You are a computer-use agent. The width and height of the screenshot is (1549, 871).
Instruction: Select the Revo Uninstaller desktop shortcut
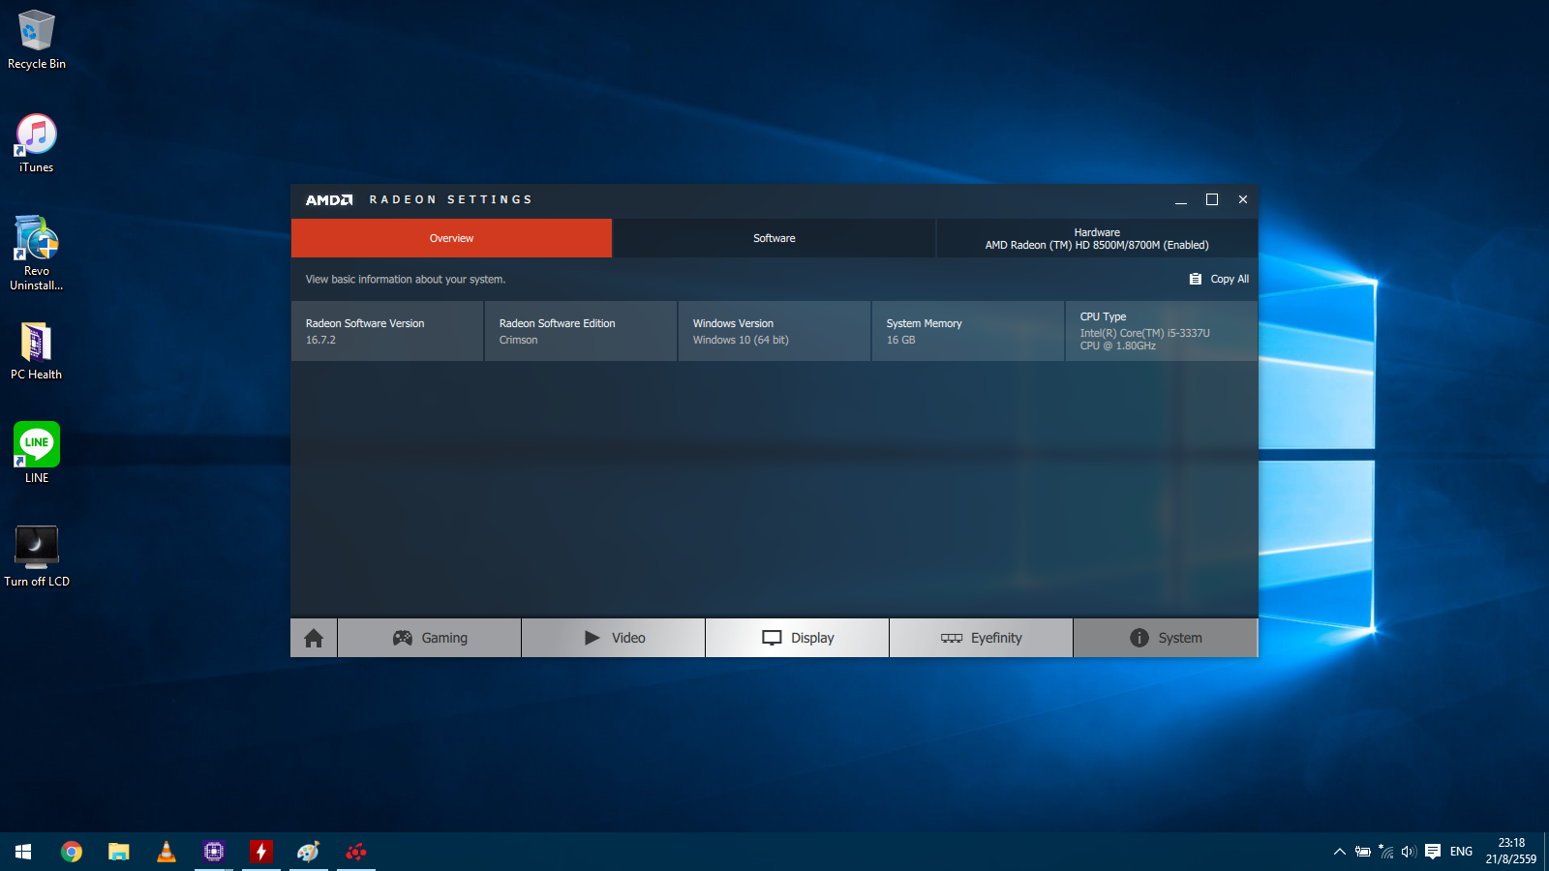click(x=37, y=254)
